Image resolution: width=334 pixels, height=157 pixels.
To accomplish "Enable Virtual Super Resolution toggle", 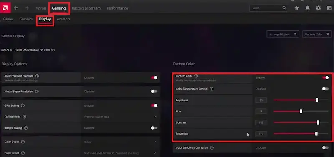I will pos(154,92).
